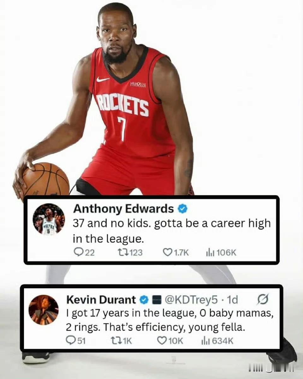This screenshot has width=303, height=379.
Task: Open the Kevin Durant display name link
Action: (101, 299)
